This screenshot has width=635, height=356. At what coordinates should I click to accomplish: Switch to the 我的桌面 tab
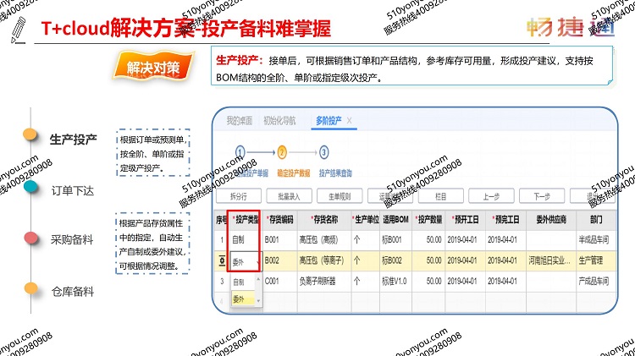point(239,121)
